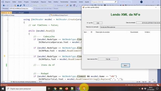Viewport: 161px width, 91px height.
Task: Close the Form1.cs tab
Action: pos(11,13)
